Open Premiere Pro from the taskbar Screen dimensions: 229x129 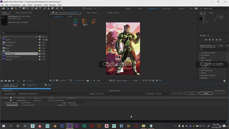[x=77, y=126]
